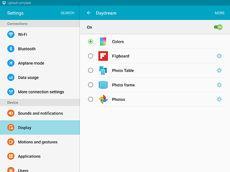Select the Photo Table radio button

tap(91, 70)
